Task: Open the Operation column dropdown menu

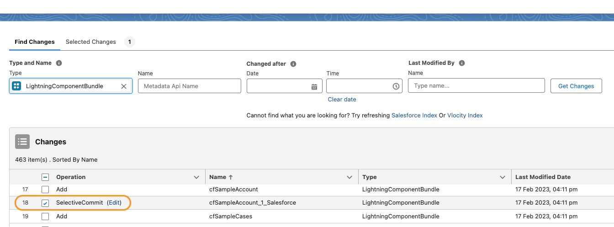Action: coord(196,177)
